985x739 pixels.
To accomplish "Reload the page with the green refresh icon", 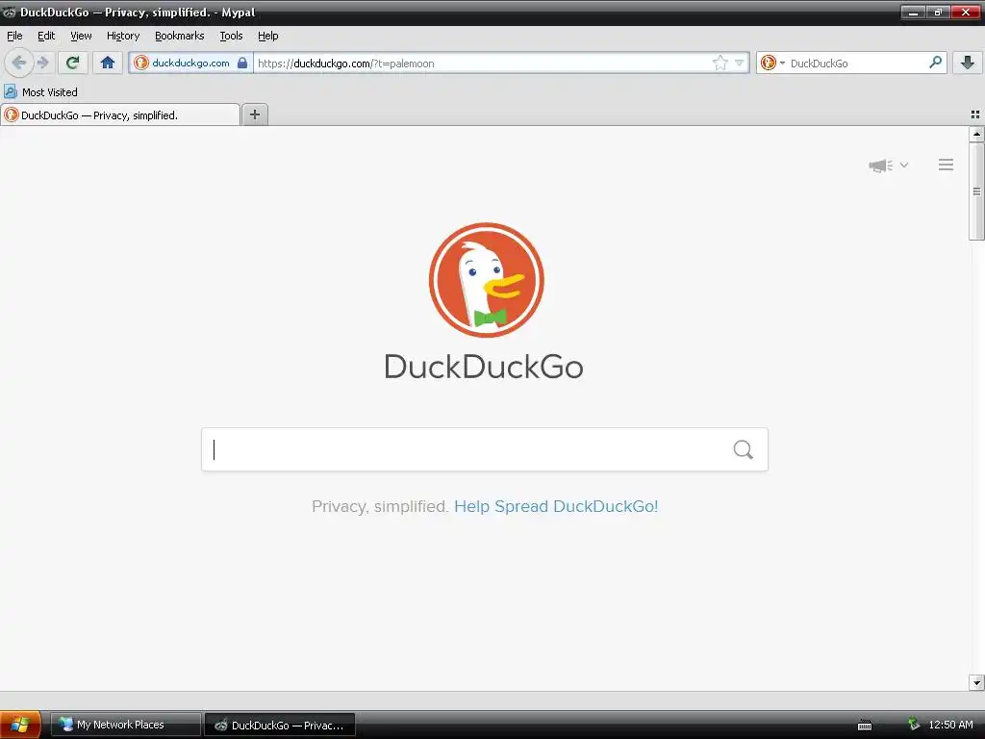I will [x=72, y=63].
